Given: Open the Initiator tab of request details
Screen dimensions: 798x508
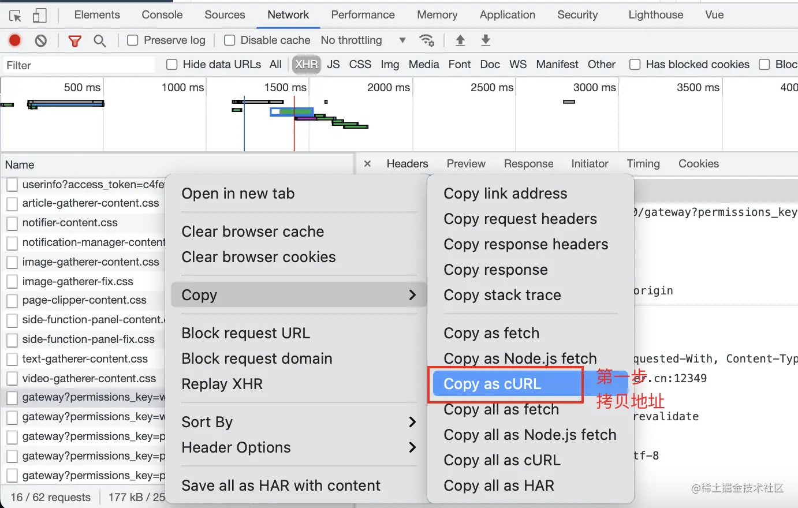Looking at the screenshot, I should coord(590,164).
